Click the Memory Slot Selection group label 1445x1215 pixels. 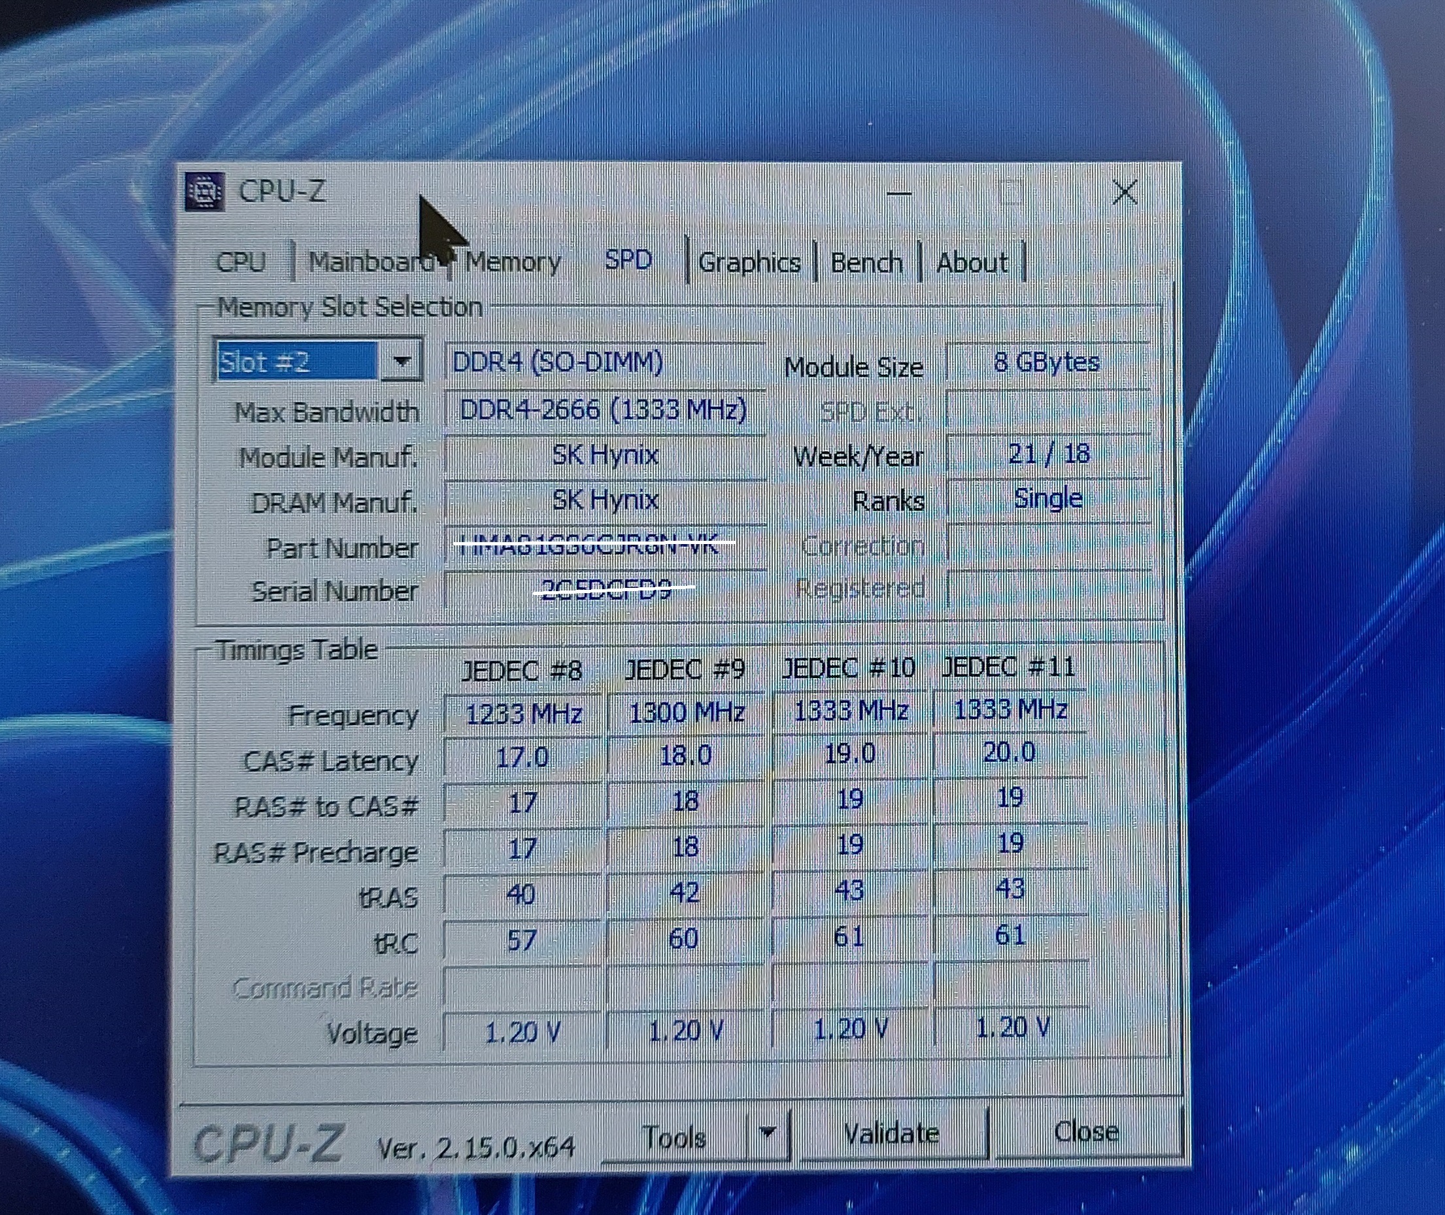(349, 307)
